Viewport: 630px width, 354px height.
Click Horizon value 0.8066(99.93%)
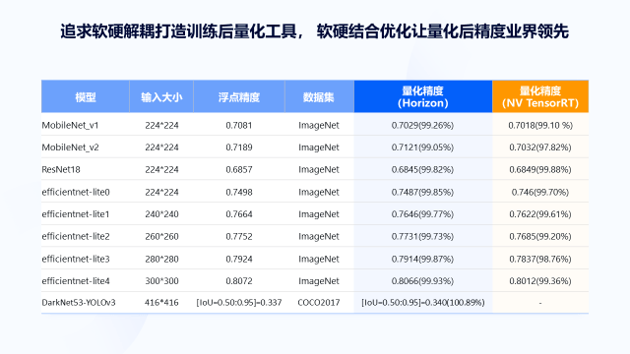422,281
